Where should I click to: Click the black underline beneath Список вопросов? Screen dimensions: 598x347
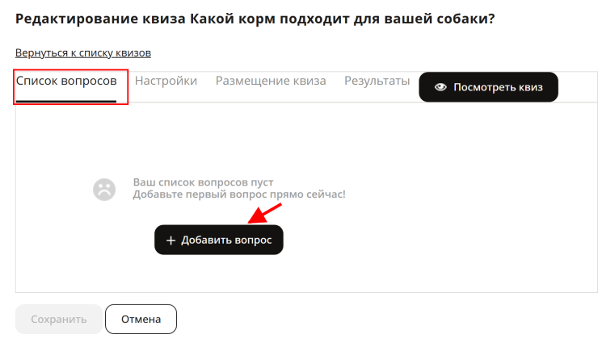click(66, 102)
